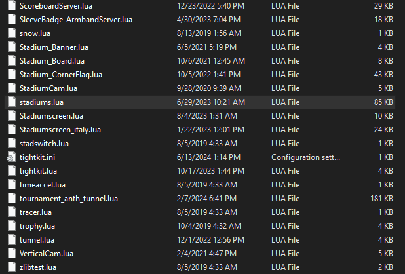
Task: Click the stadiums.lua file icon
Action: point(12,102)
